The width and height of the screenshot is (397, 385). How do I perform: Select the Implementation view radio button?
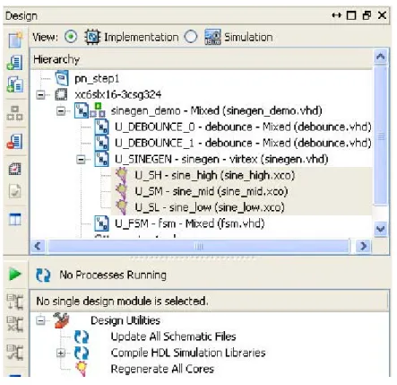[71, 37]
